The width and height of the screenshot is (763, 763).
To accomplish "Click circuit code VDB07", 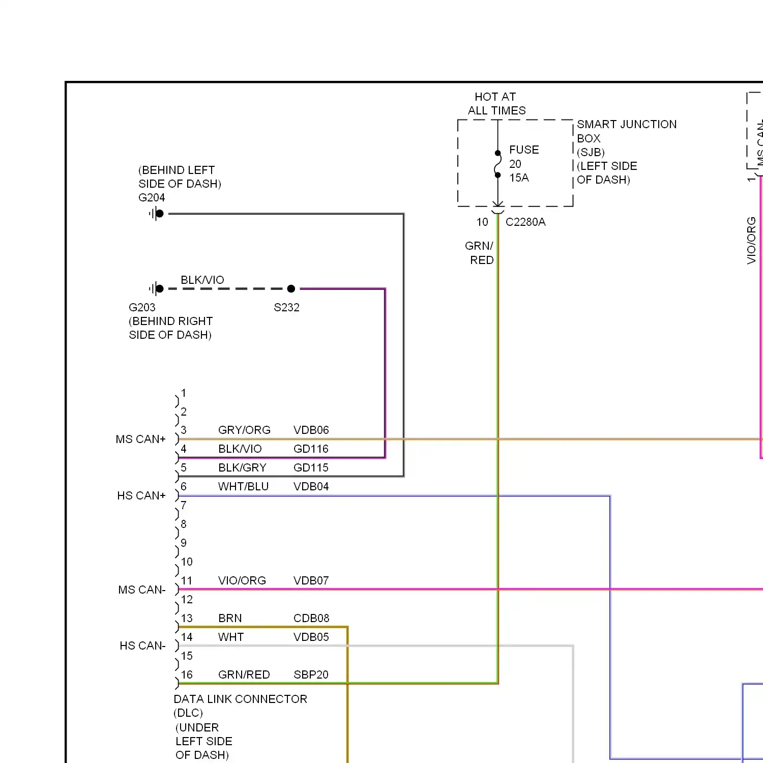I will tap(311, 580).
